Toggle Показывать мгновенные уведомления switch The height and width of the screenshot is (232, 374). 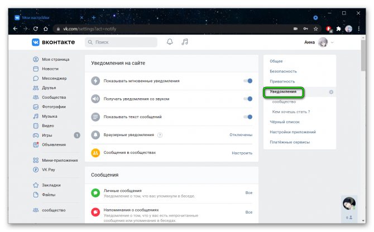point(248,81)
